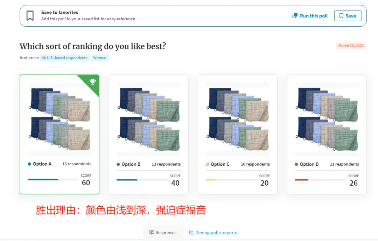Click the 13 respondents text
The height and width of the screenshot is (241, 378).
166,164
